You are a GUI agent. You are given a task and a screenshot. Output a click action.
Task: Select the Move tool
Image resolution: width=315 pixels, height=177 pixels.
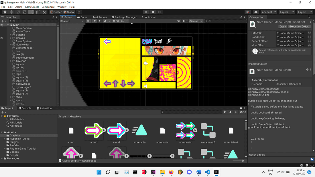pos(11,12)
